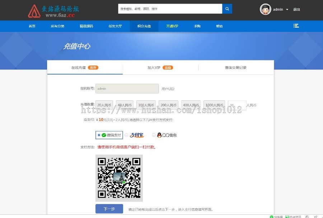The height and width of the screenshot is (218, 323).
Task: Click the magnifier search button
Action: [227, 9]
